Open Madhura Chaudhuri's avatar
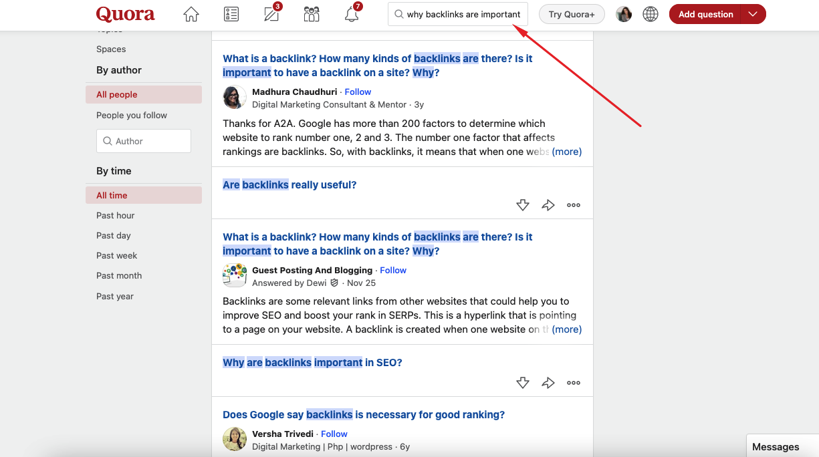The width and height of the screenshot is (819, 457). [x=235, y=98]
